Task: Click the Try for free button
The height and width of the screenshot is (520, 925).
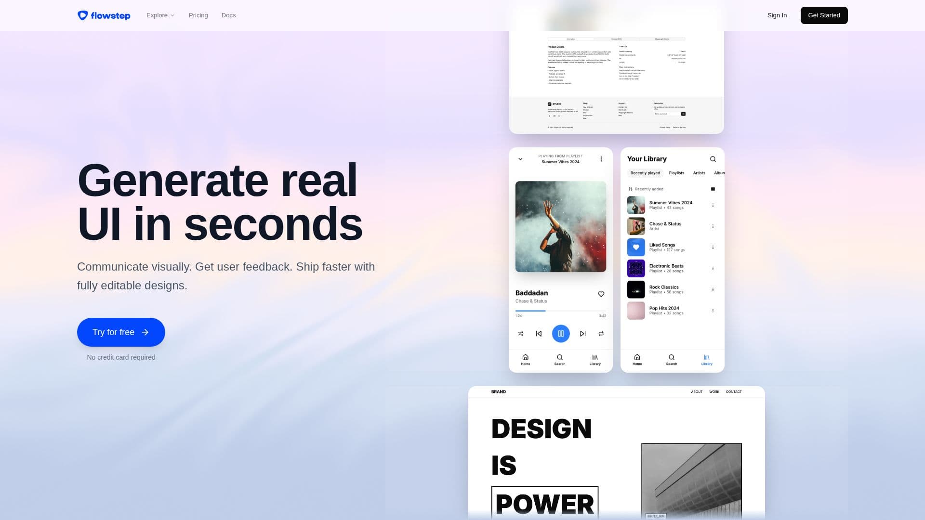Action: coord(121,332)
